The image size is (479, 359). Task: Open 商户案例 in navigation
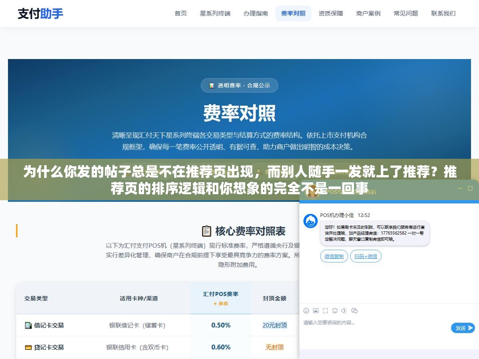point(368,13)
